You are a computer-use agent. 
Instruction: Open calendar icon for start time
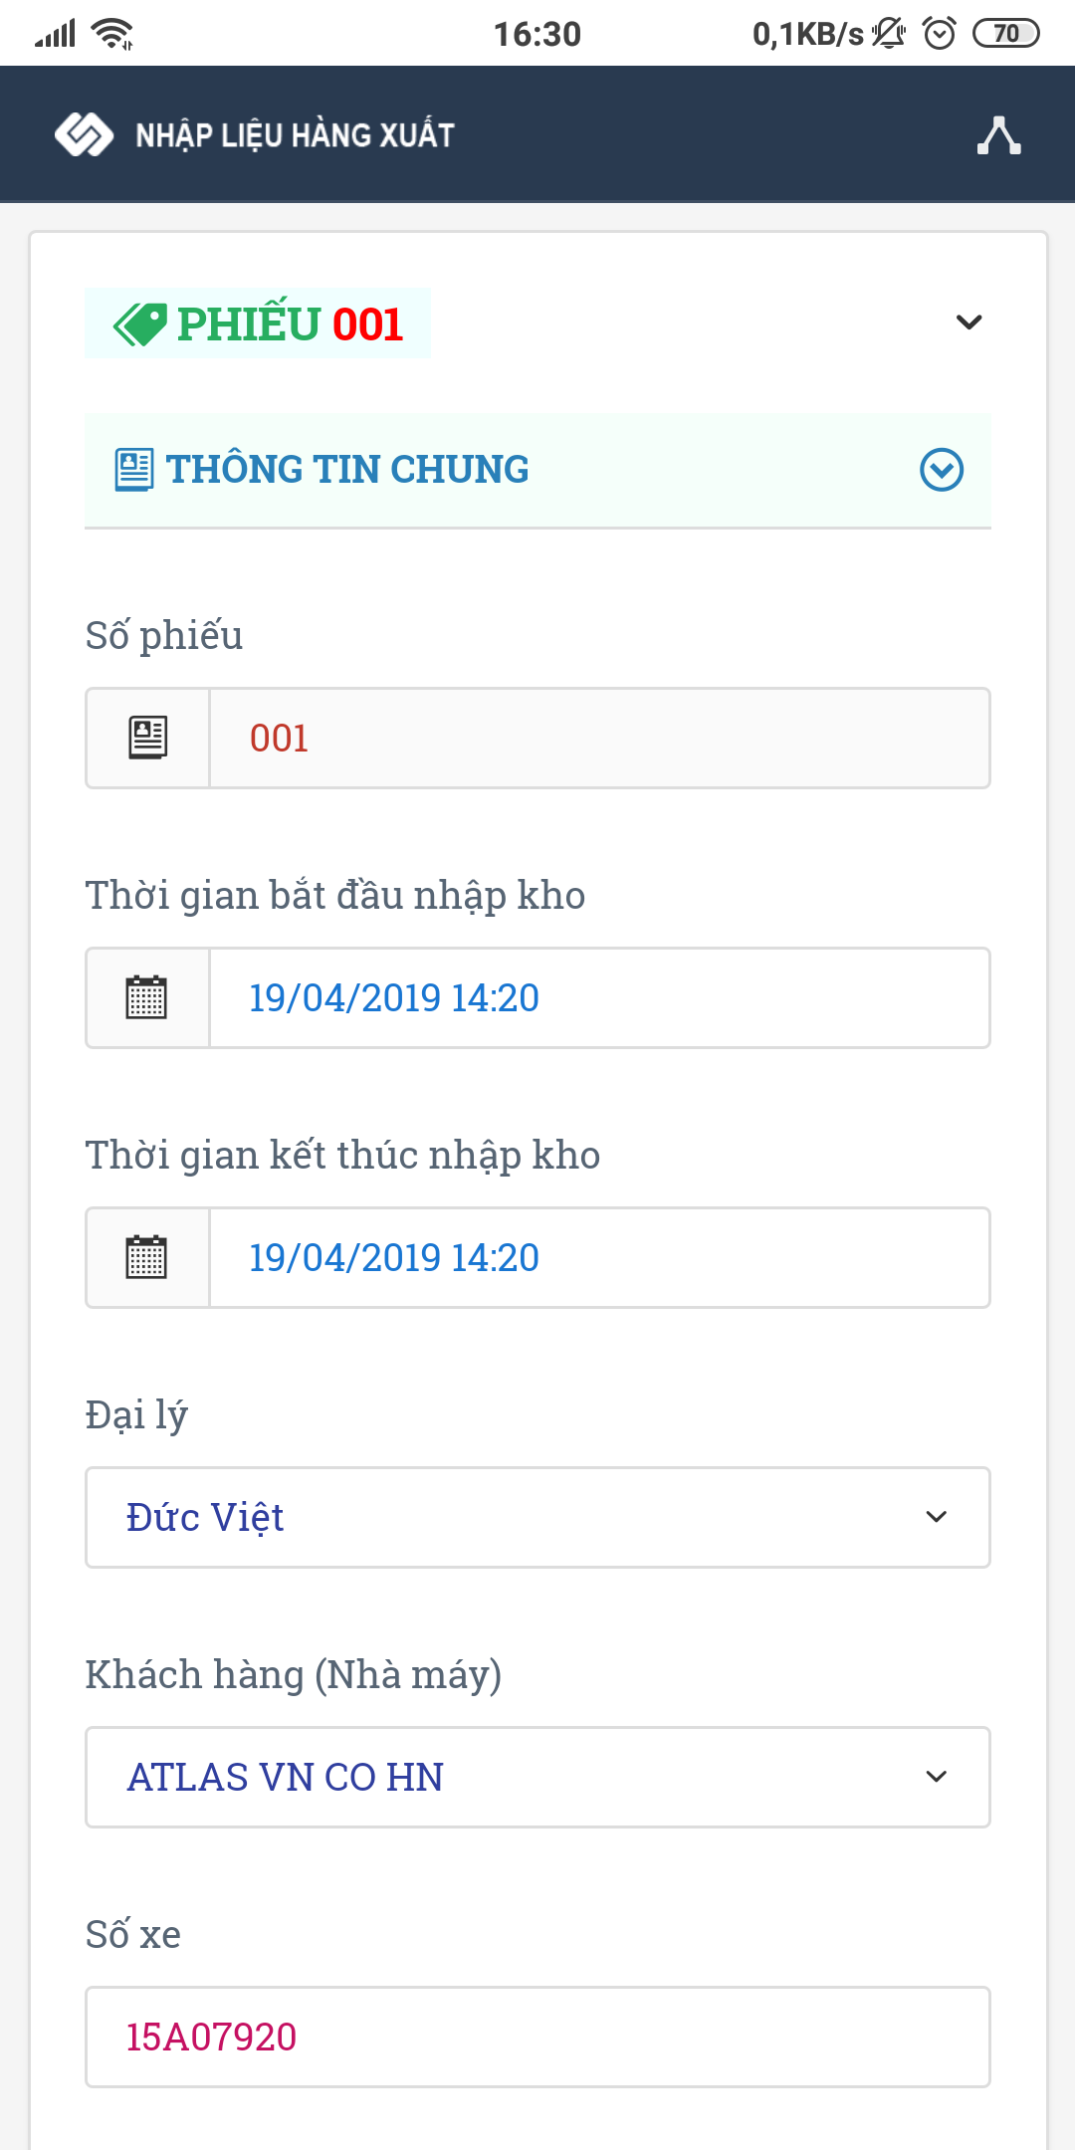[147, 998]
